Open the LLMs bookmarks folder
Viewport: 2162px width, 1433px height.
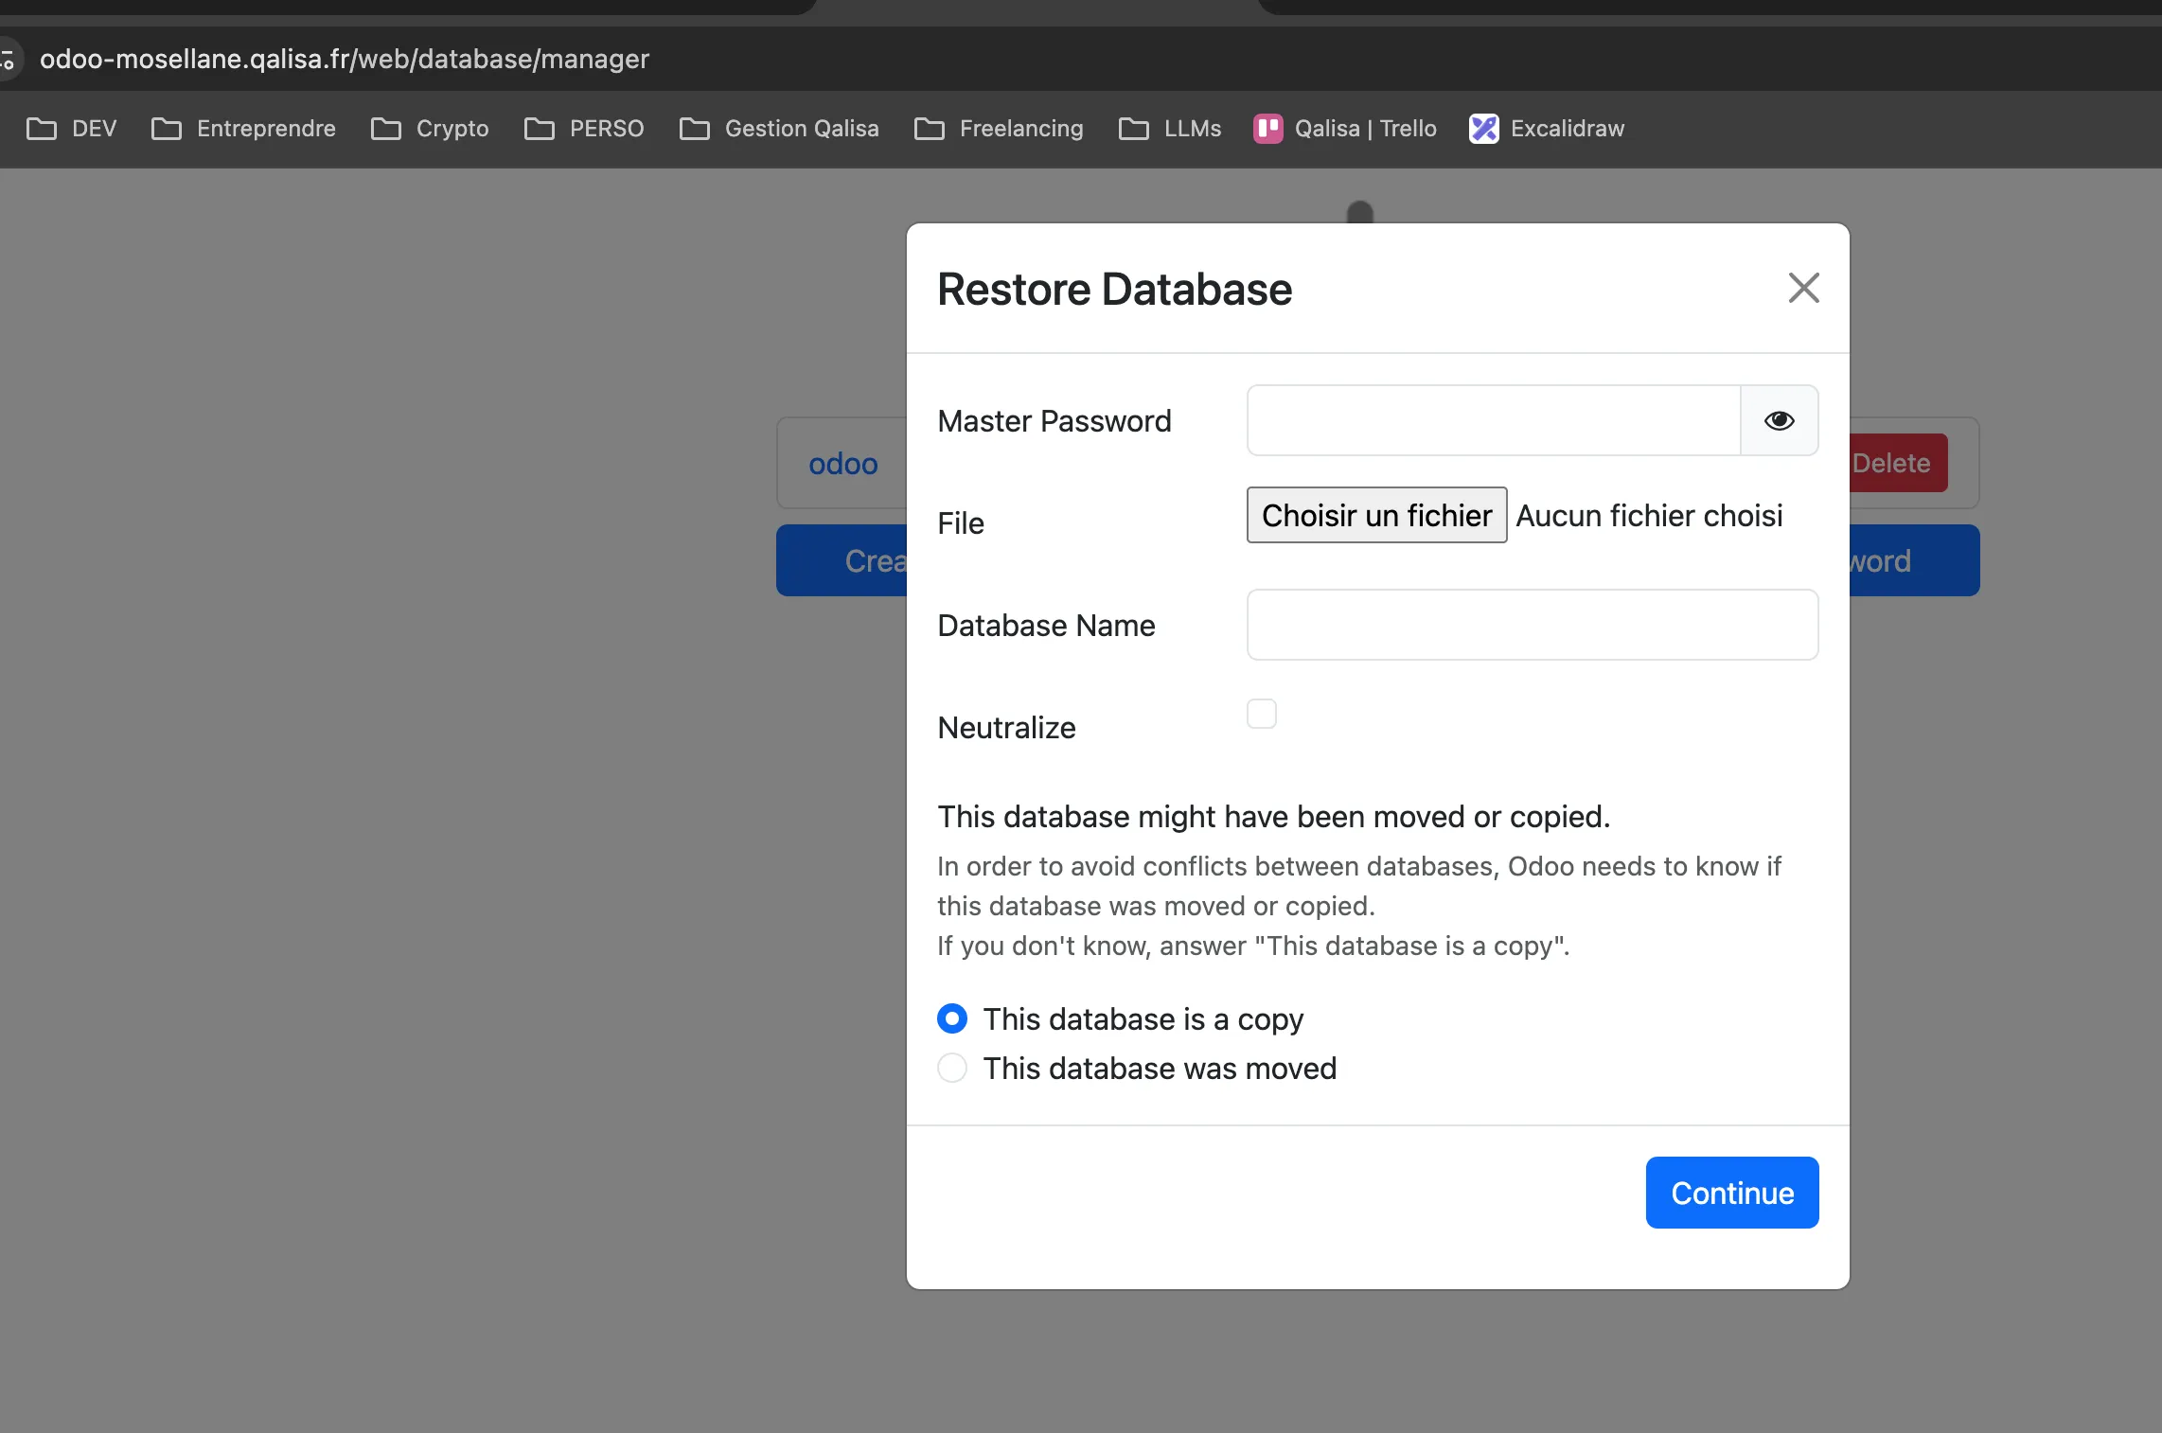click(1170, 129)
